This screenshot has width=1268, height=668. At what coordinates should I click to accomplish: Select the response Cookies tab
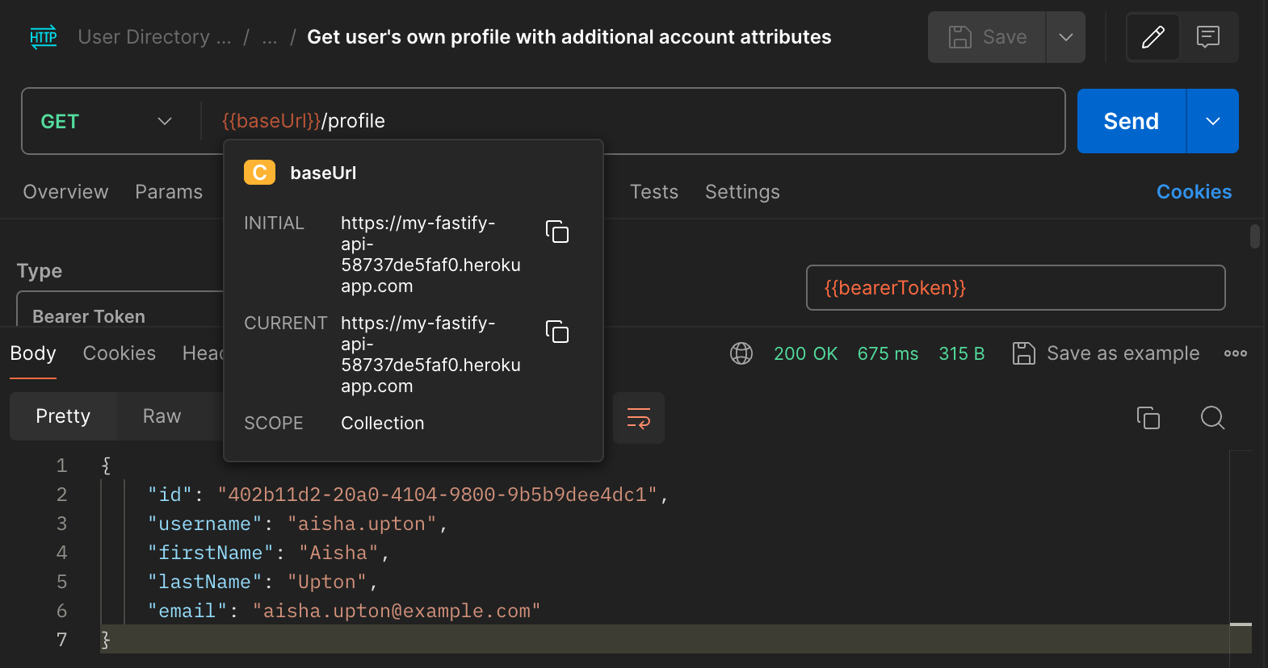pyautogui.click(x=120, y=353)
